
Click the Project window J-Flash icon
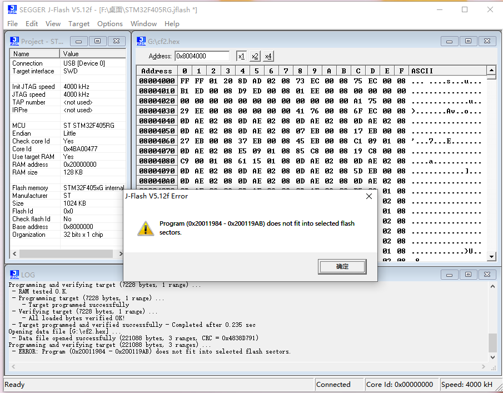point(14,41)
